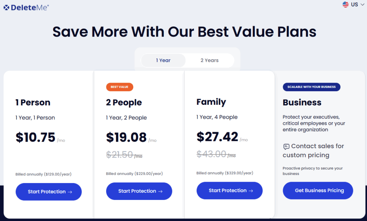
Task: Toggle billing period to 2 Years
Action: coord(210,60)
